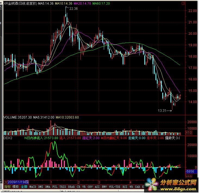Viewport: 199px width, 193px height.
Task: Click the 13.31 low price marker
Action: (x=162, y=111)
